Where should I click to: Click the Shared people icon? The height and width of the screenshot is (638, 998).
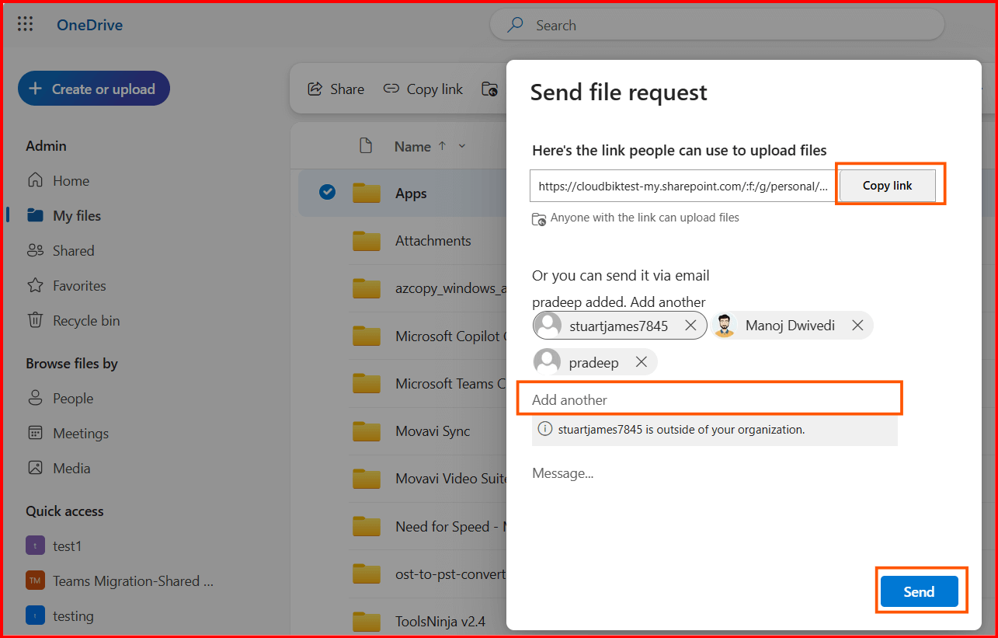coord(35,250)
